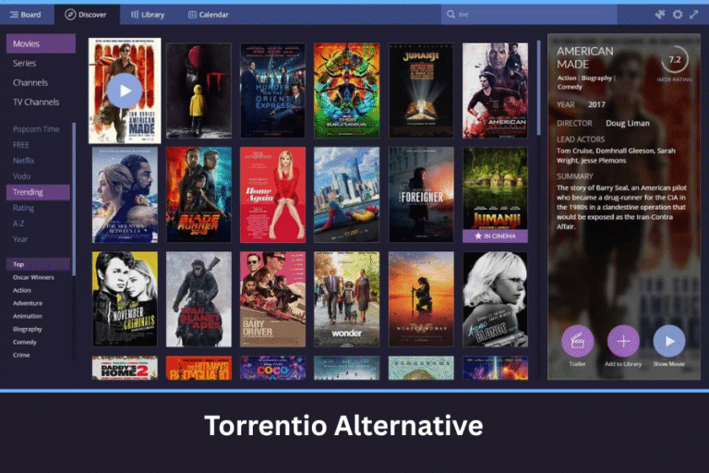709x473 pixels.
Task: Open Atomic Blonde poster
Action: [495, 299]
